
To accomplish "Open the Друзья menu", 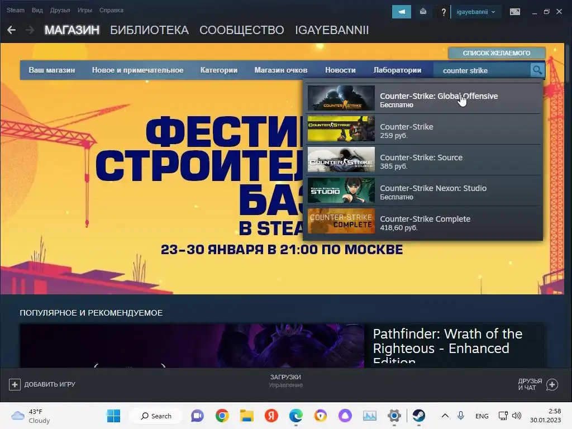I will pyautogui.click(x=60, y=10).
